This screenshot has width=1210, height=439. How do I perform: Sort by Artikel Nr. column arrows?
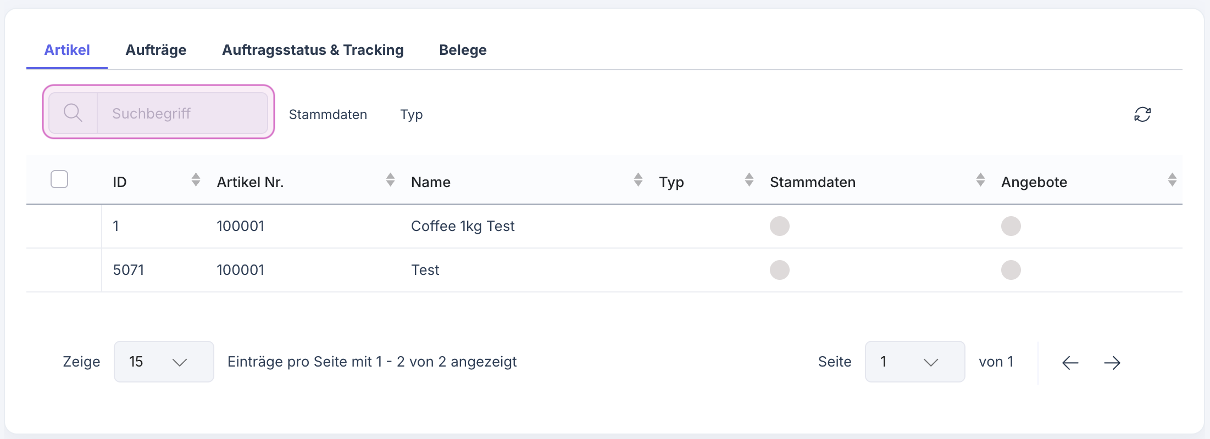coord(390,180)
